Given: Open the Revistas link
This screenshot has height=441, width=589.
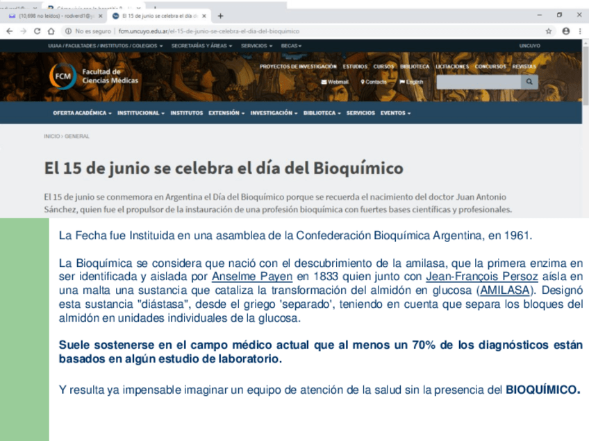Looking at the screenshot, I should [x=524, y=67].
